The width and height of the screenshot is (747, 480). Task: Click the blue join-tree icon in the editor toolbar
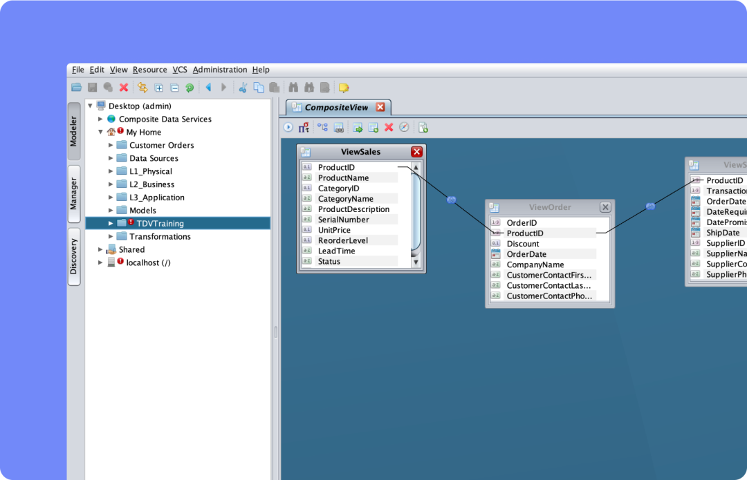click(323, 128)
